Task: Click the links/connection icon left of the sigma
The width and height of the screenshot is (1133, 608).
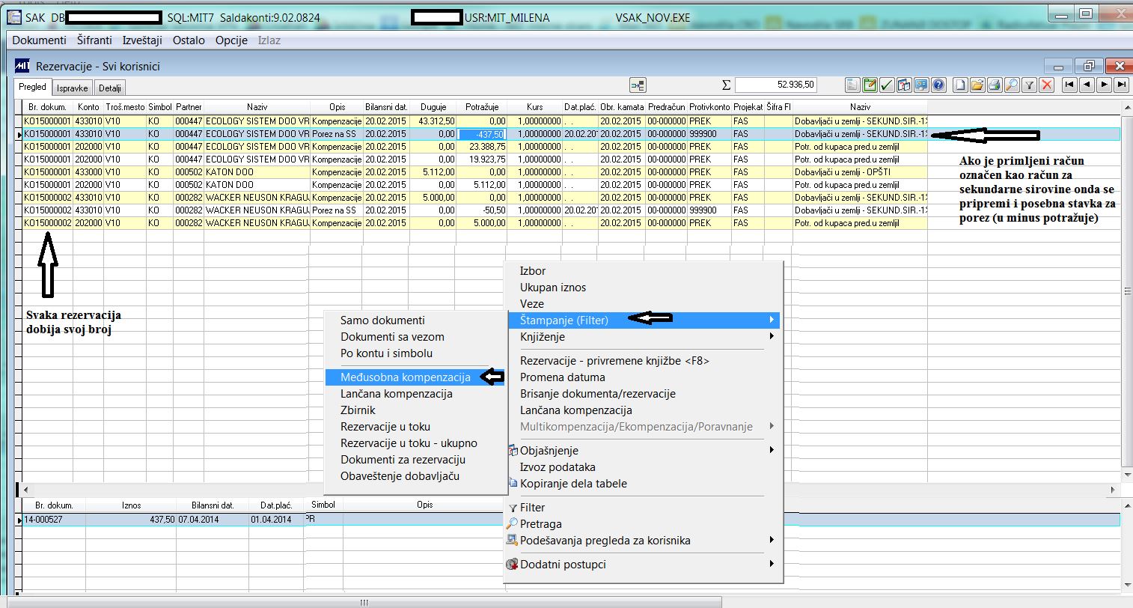Action: coord(638,85)
